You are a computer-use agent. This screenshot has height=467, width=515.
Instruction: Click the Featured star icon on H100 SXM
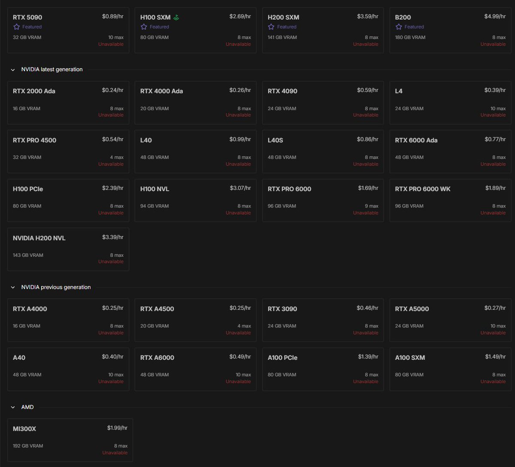click(x=144, y=27)
